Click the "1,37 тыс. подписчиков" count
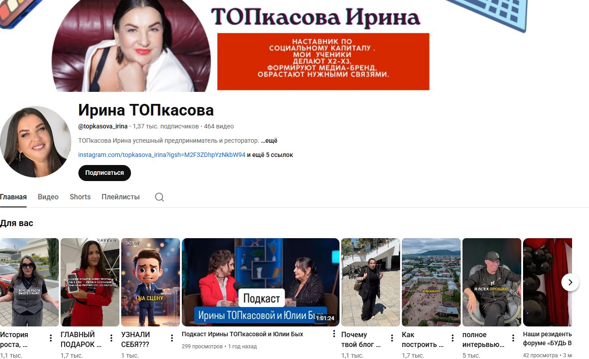The height and width of the screenshot is (359, 589). 166,126
